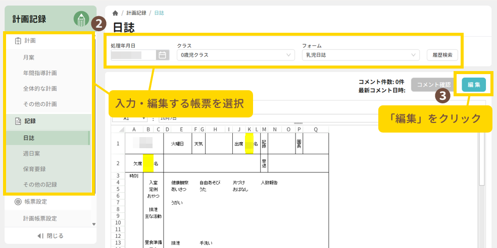Viewport: 497px width, 248px height.
Task: Click the home icon in breadcrumb
Action: pyautogui.click(x=115, y=13)
